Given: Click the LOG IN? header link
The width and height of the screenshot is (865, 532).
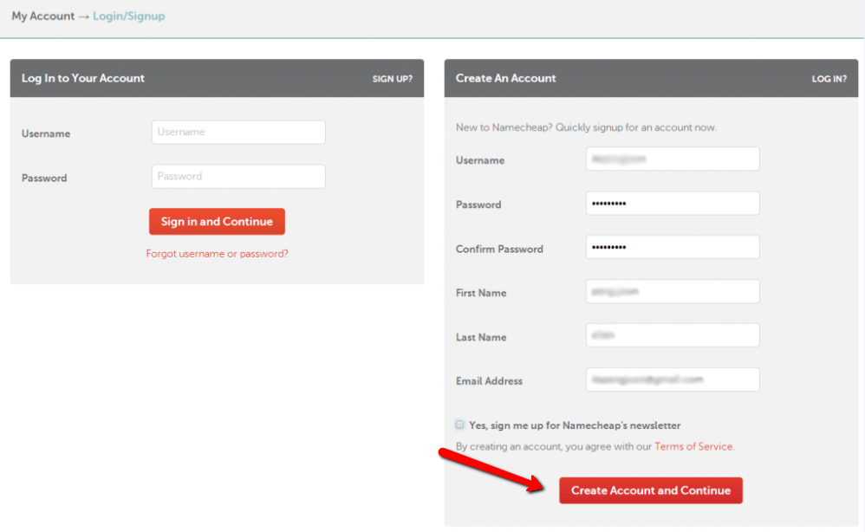Looking at the screenshot, I should click(829, 79).
